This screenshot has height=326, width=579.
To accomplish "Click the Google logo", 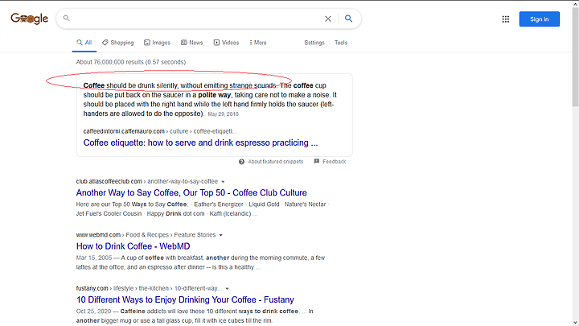I will pyautogui.click(x=29, y=19).
